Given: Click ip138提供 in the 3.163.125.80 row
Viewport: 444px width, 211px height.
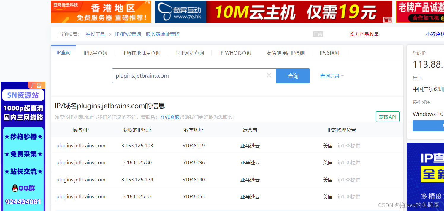Looking at the screenshot, I should [349, 162].
